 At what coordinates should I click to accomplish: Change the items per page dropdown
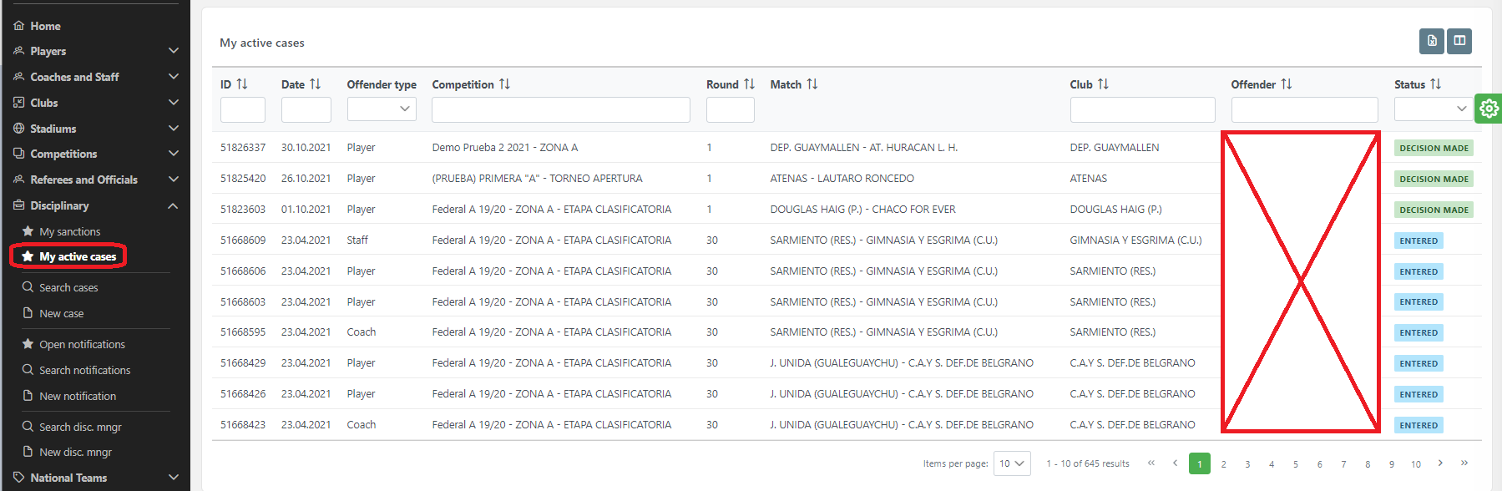tap(1012, 463)
